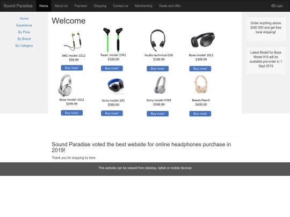Click the Sony model 4769 grey headphone image
Viewport: 290px width, 217px height.
point(160,85)
